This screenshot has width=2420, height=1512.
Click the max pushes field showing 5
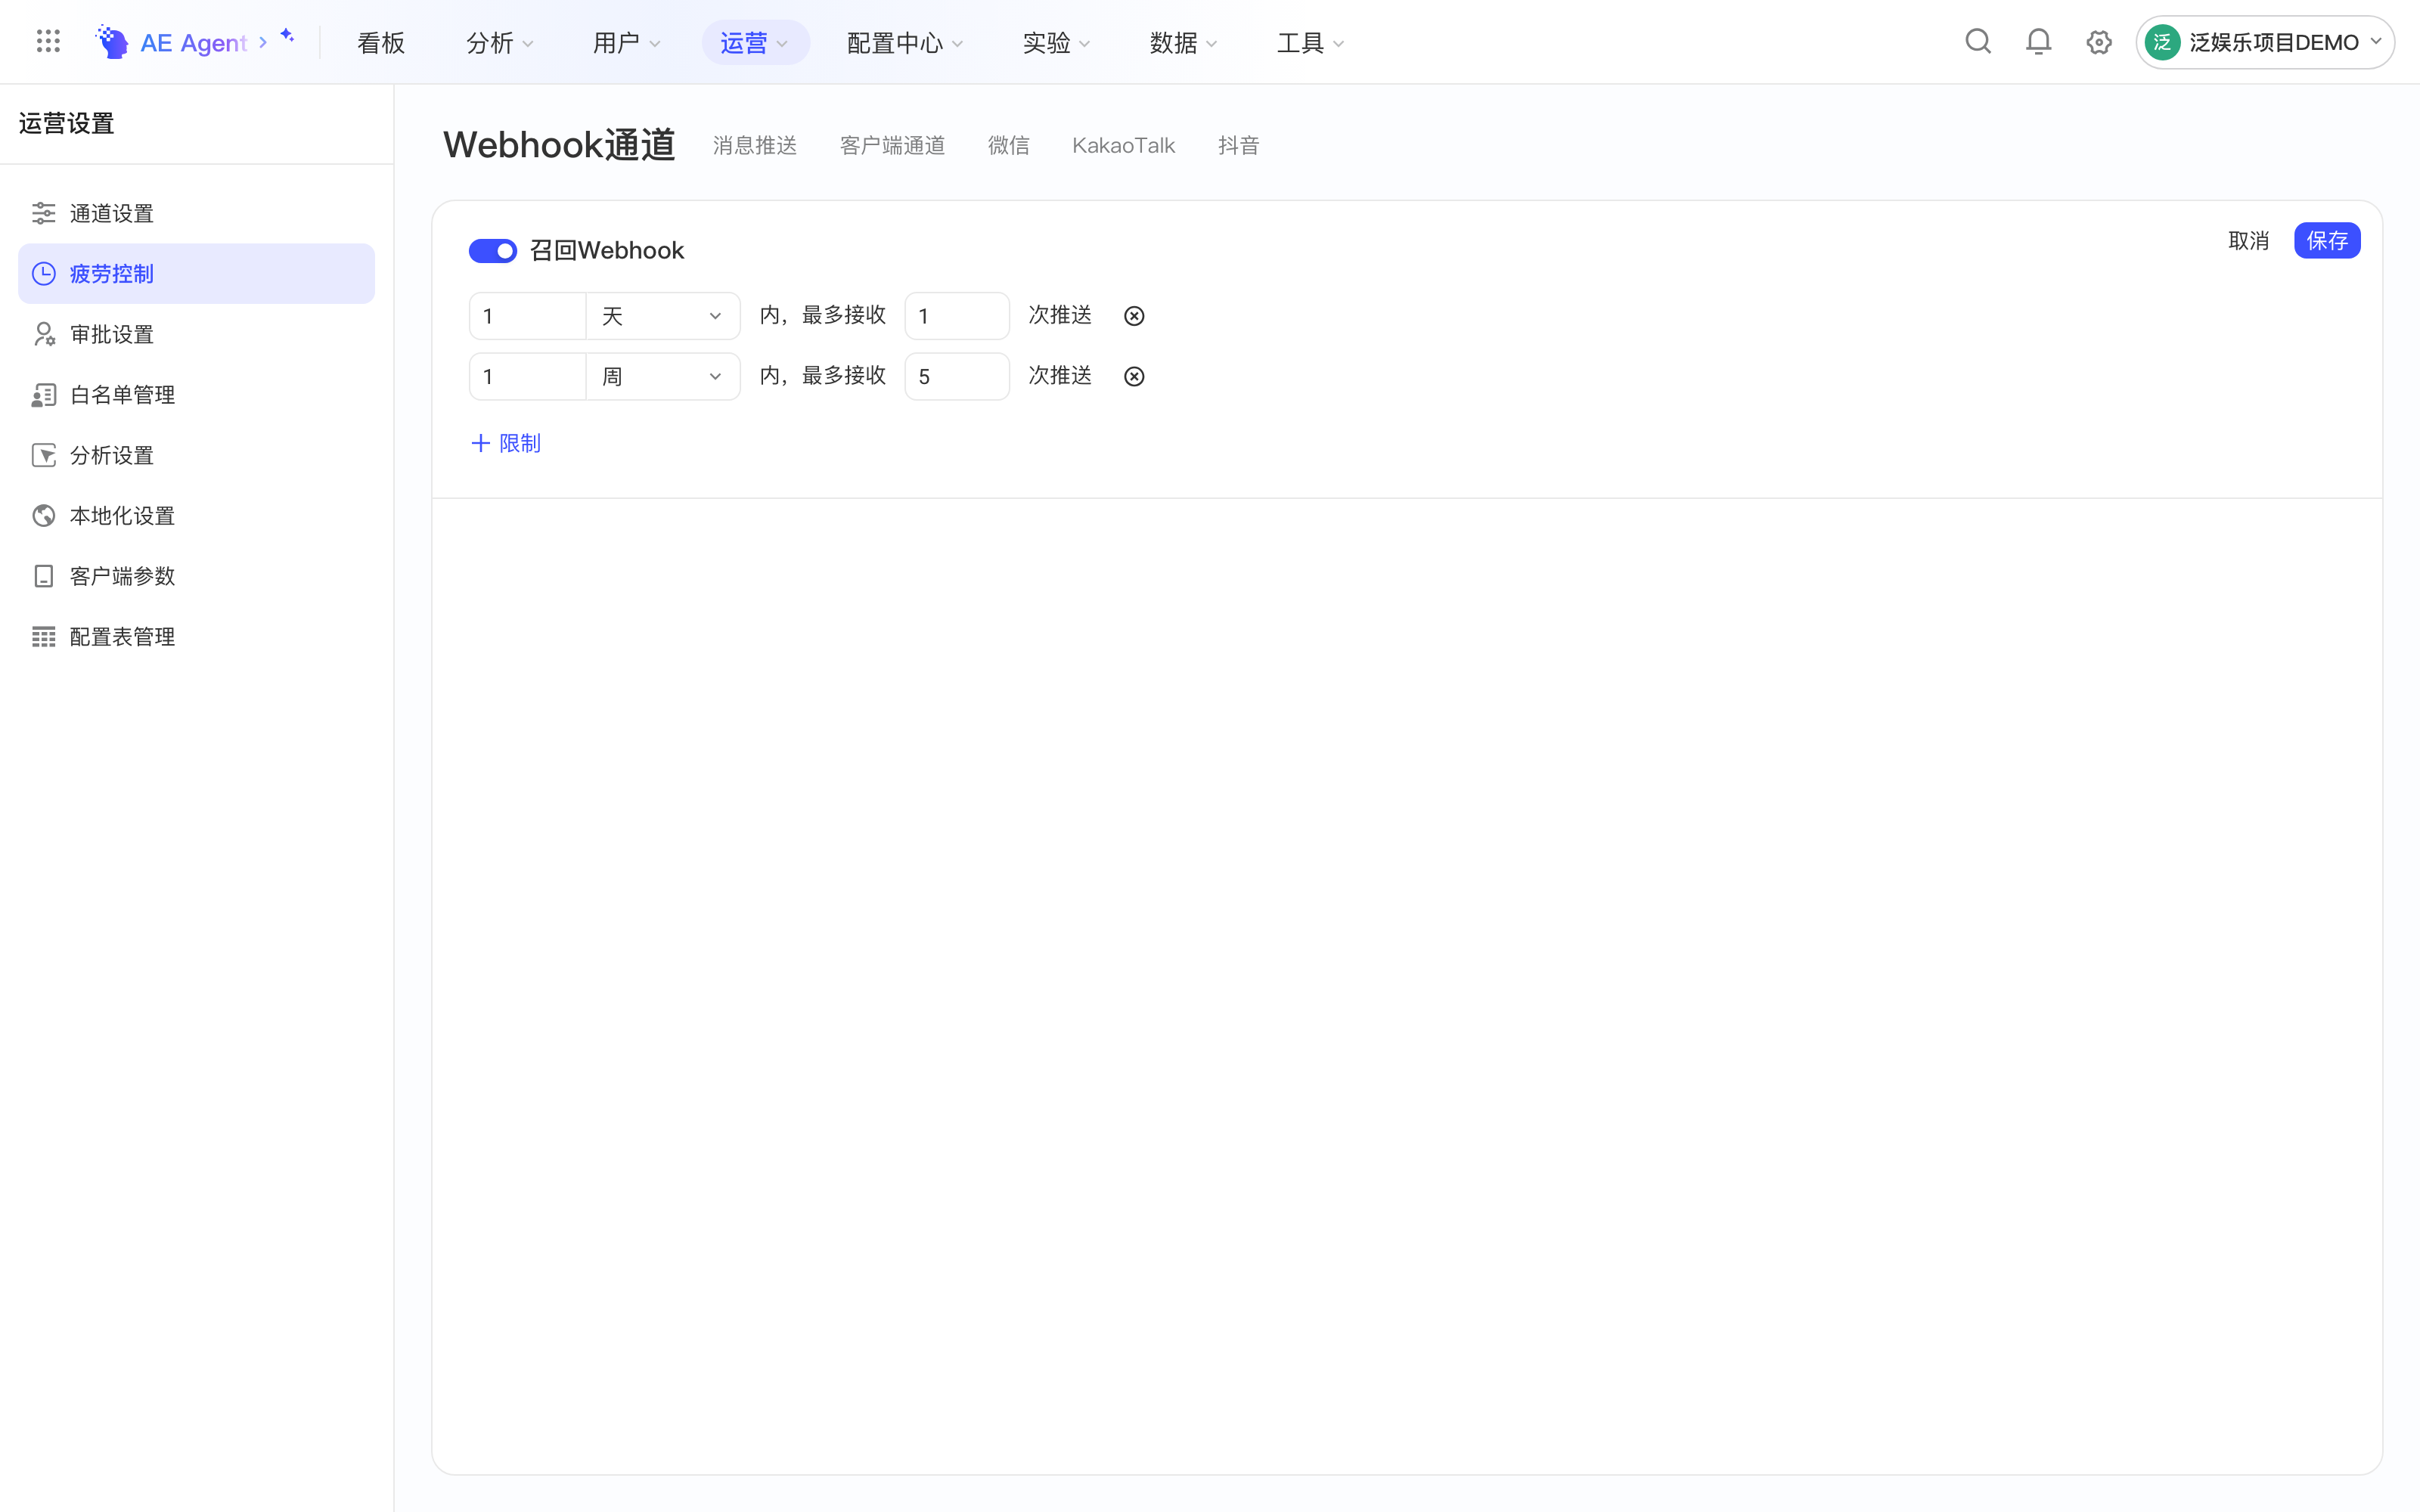click(957, 377)
